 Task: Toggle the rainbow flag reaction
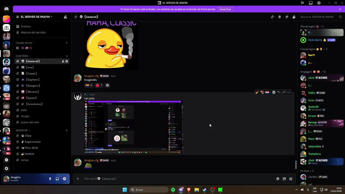(89, 85)
